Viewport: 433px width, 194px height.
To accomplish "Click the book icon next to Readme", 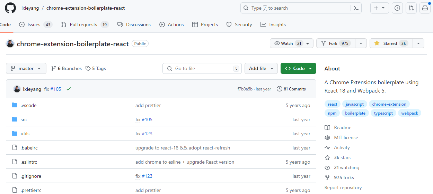I will coord(327,128).
